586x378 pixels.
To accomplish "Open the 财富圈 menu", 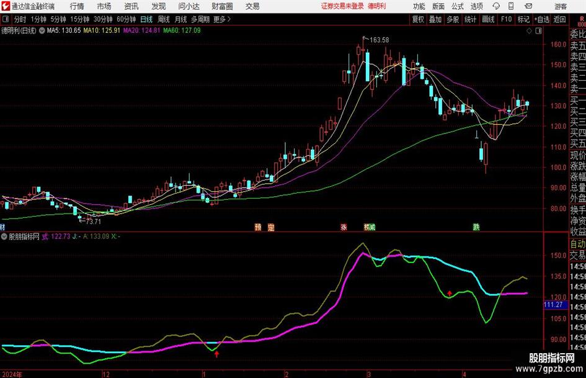I will coord(222,6).
